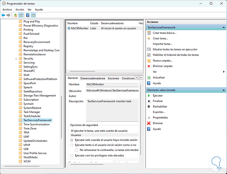
Task: Click the Nombre column header
Action: point(78,23)
